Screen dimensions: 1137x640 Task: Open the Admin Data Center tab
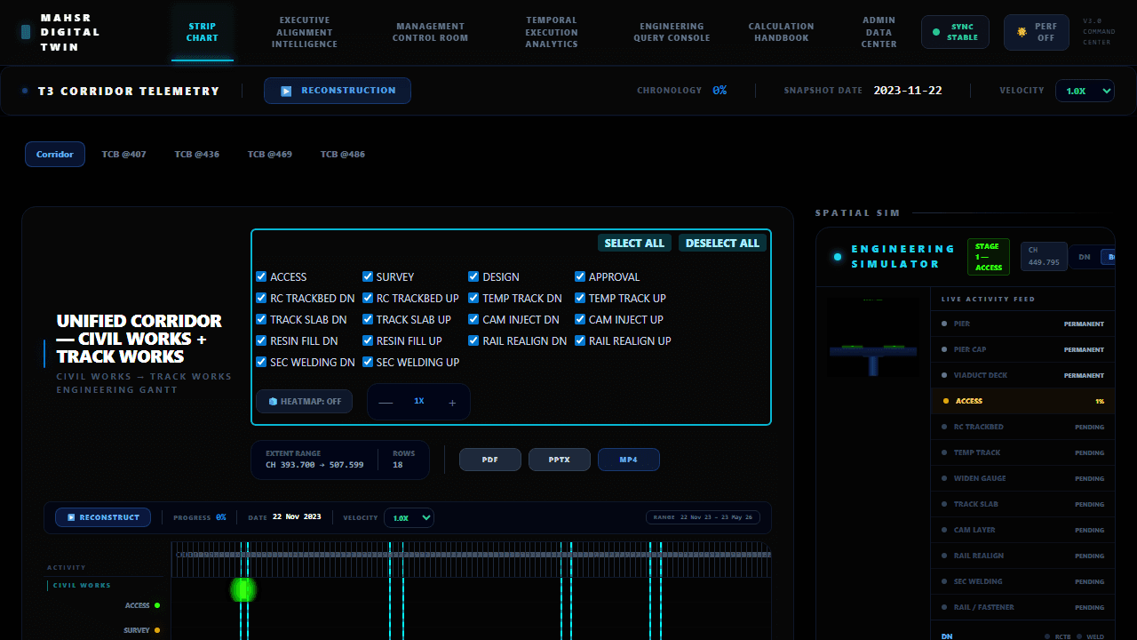pos(879,32)
